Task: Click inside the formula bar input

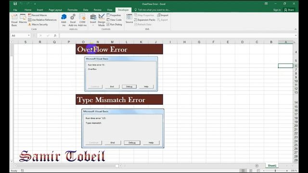Action: (x=177, y=36)
